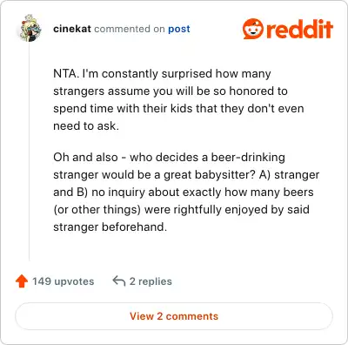The height and width of the screenshot is (345, 348).
Task: Click the text line "need to ask."
Action: pyautogui.click(x=86, y=126)
